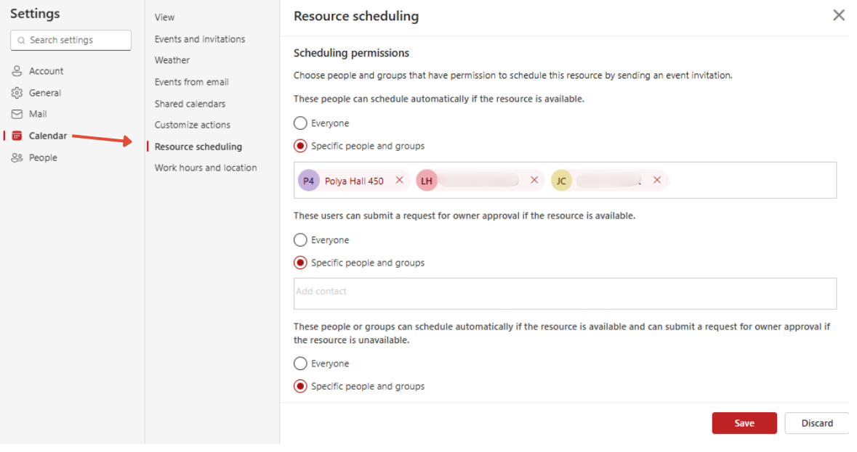The height and width of the screenshot is (452, 857).
Task: Click the LH avatar badge
Action: [x=426, y=181]
